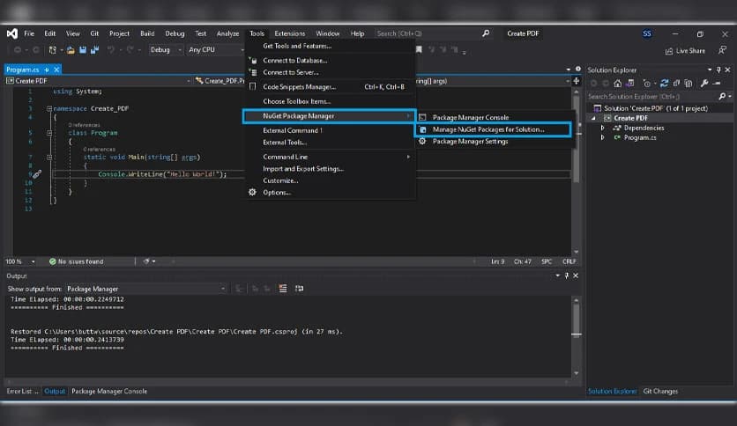Click the Live Share button
The image size is (737, 426).
coord(685,51)
